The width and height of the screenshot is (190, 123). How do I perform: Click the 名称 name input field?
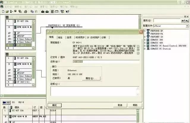[106, 61]
